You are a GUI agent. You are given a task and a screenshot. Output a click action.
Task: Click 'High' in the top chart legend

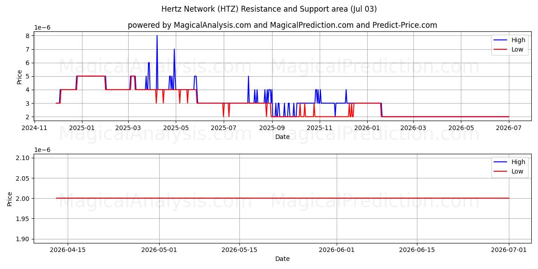click(518, 40)
